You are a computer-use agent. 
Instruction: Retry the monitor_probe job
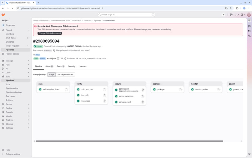pyautogui.click(x=219, y=89)
